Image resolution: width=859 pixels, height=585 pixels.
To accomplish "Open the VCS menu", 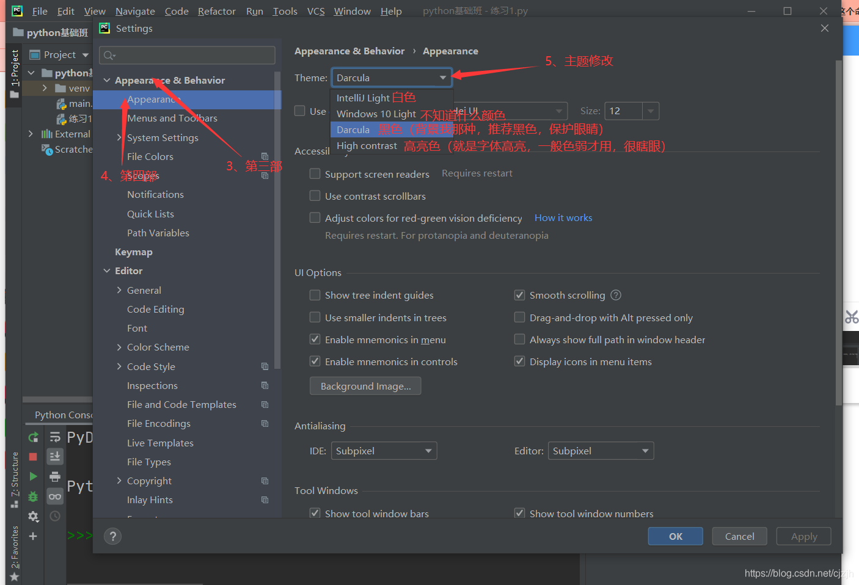I will click(x=316, y=11).
